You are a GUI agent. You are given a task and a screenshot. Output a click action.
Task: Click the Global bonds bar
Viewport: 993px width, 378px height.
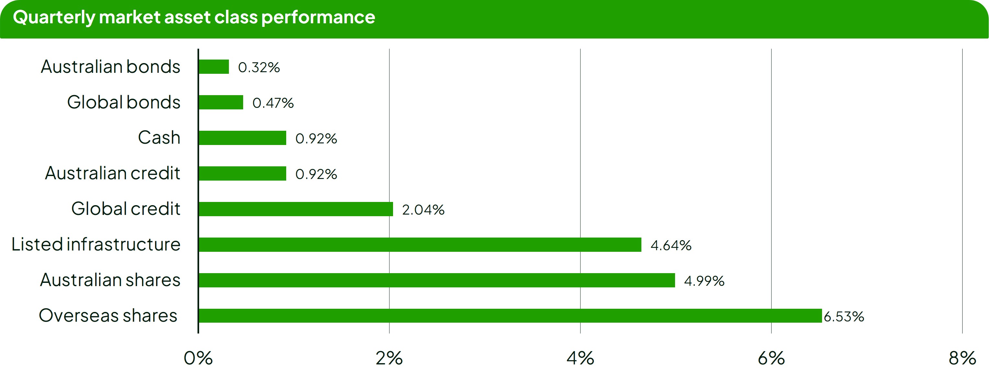click(221, 103)
